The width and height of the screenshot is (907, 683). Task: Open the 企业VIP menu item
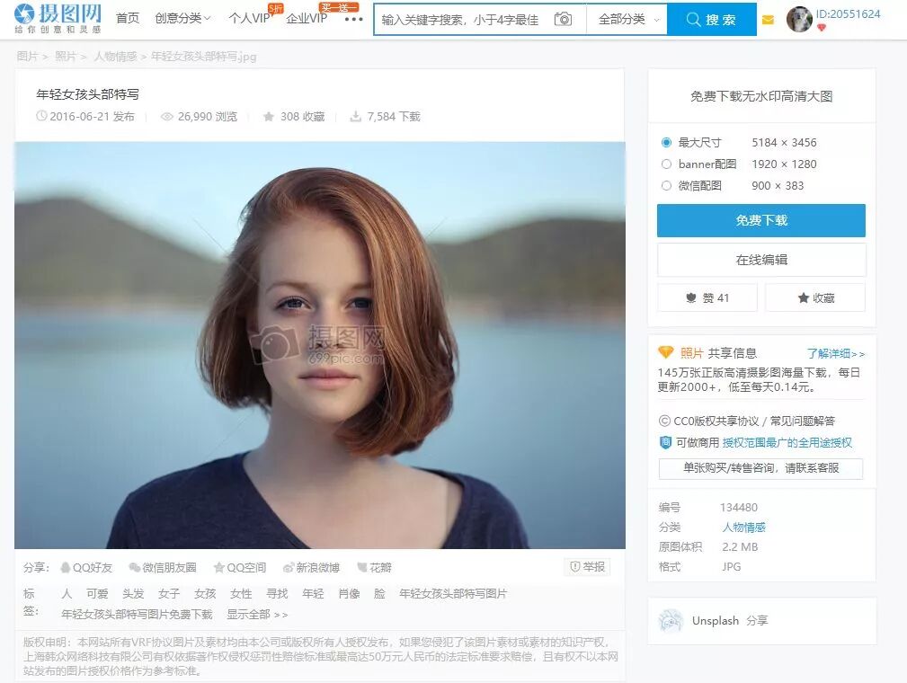[x=307, y=19]
